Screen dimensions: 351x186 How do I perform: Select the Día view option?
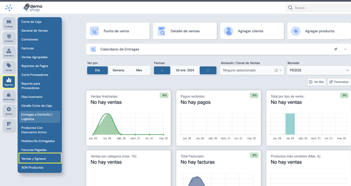(97, 71)
